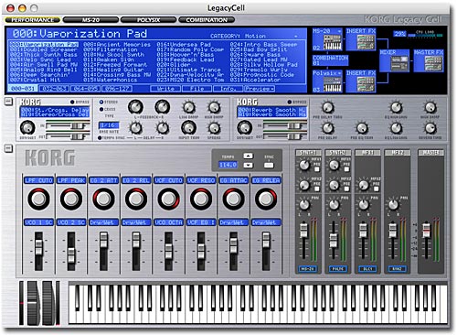Click the SYNTH2 channel MFX1 send knob
The image size is (457, 335).
pyautogui.click(x=334, y=165)
